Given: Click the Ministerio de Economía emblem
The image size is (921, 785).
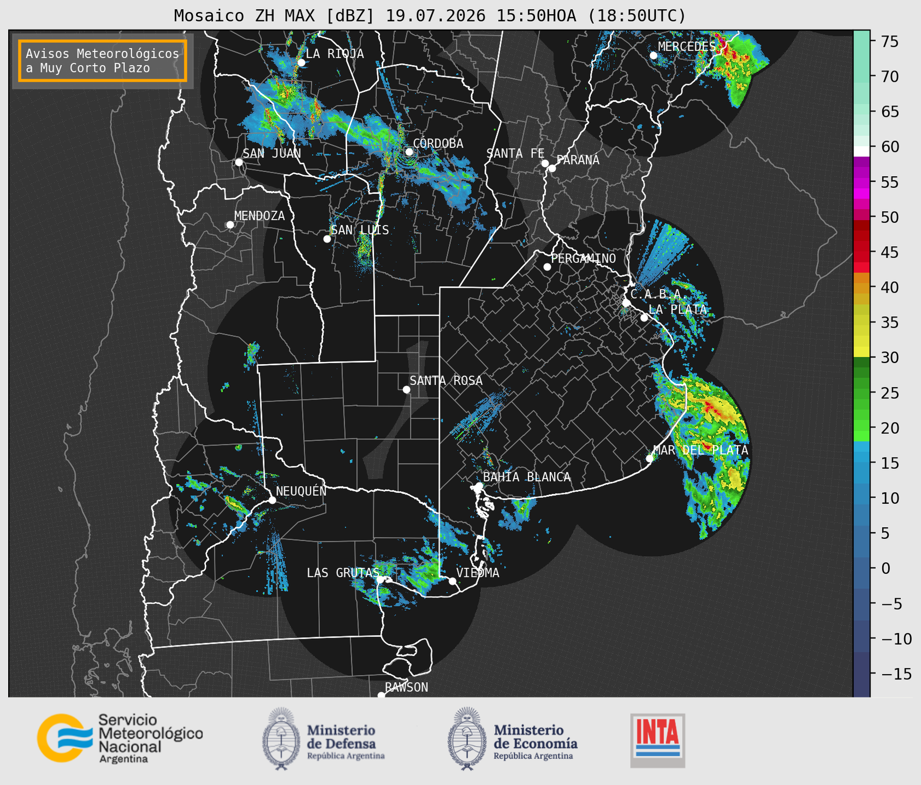Looking at the screenshot, I should click(x=466, y=738).
